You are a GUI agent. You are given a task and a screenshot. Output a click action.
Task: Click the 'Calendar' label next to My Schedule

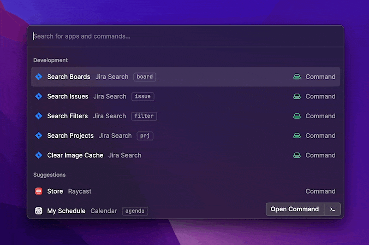point(104,211)
